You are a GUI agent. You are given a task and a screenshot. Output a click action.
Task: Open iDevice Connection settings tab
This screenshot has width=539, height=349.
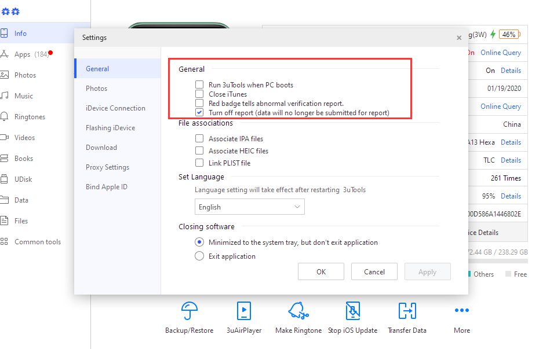[x=118, y=108]
